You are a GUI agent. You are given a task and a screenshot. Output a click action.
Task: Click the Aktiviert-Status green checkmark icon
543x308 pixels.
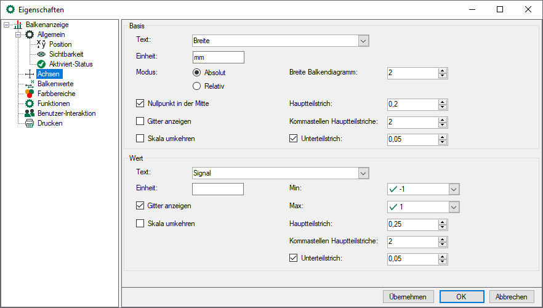pyautogui.click(x=41, y=64)
